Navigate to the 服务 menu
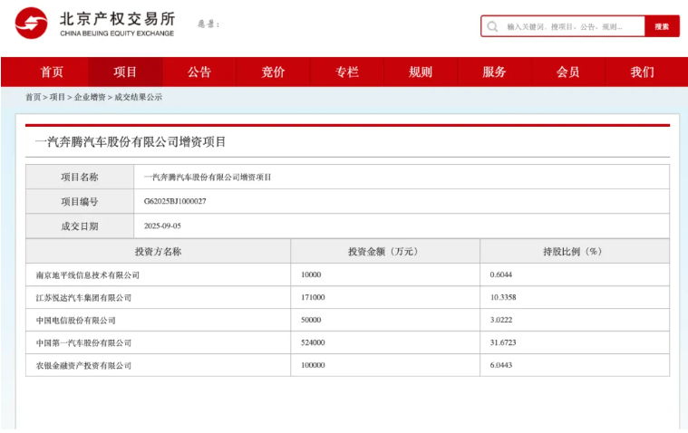This screenshot has width=688, height=433. coord(494,72)
